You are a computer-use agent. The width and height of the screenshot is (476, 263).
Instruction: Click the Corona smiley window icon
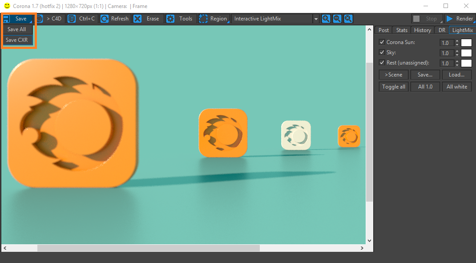(x=7, y=6)
